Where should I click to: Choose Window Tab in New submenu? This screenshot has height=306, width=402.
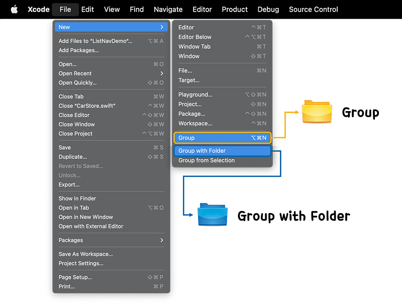click(222, 46)
